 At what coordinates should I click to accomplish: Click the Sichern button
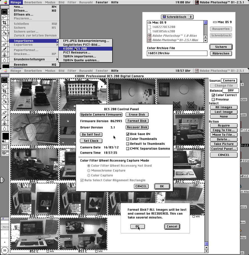pyautogui.click(x=221, y=47)
